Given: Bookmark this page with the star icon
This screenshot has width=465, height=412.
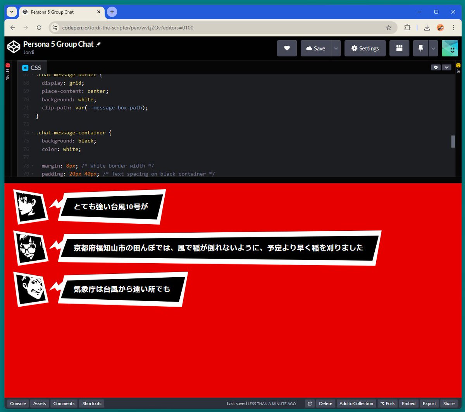Looking at the screenshot, I should click(x=389, y=27).
